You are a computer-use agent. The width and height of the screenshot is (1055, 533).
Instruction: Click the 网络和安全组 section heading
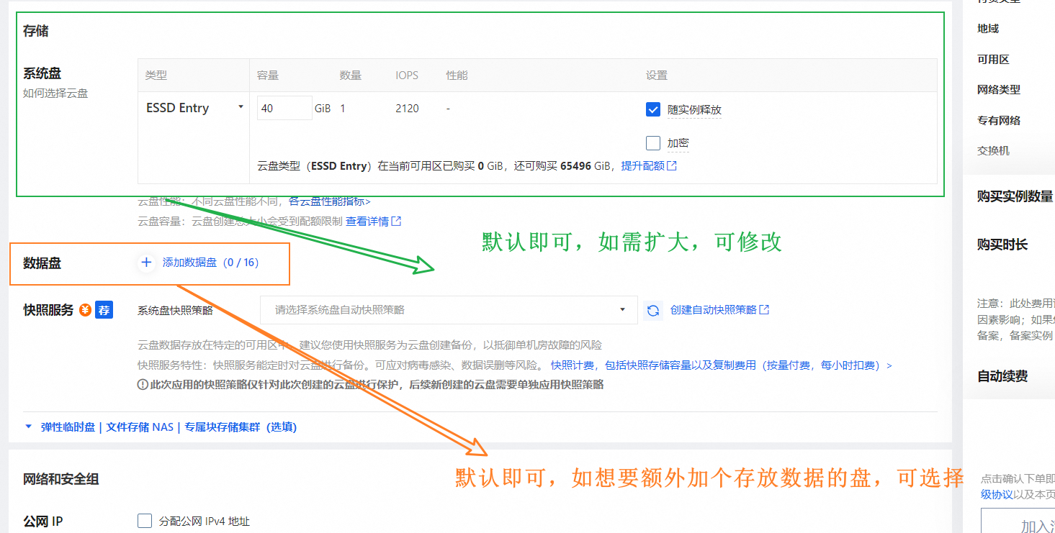pyautogui.click(x=61, y=479)
